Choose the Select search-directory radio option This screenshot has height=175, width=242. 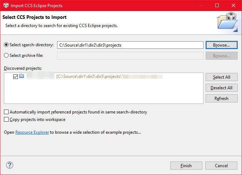[x=6, y=45]
